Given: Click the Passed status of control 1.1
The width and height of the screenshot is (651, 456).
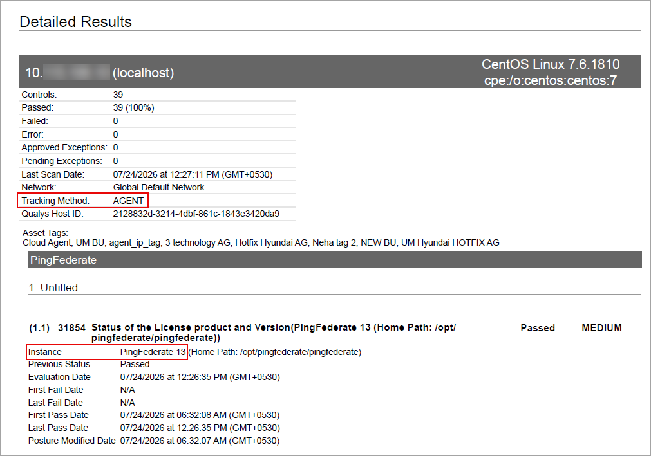Looking at the screenshot, I should pos(538,328).
